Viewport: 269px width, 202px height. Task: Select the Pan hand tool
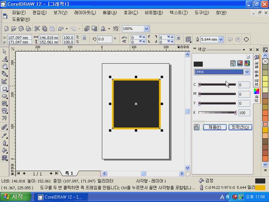[x=4, y=67]
